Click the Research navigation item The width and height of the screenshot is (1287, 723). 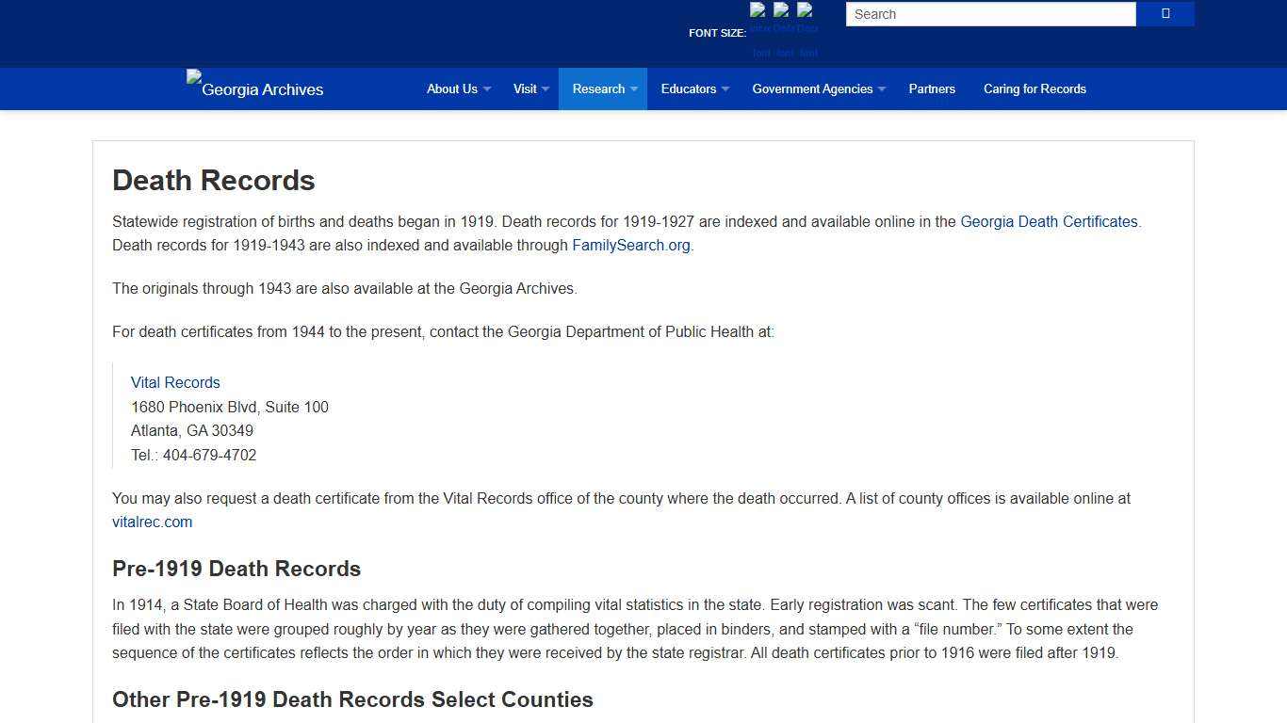coord(599,88)
